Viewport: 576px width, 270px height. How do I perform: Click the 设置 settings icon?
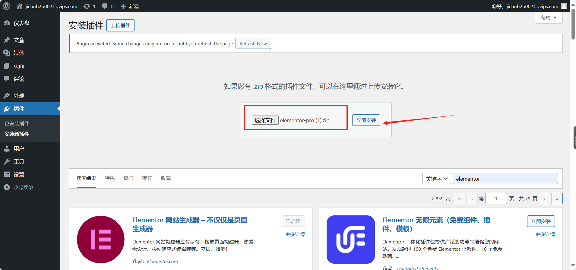(7, 174)
